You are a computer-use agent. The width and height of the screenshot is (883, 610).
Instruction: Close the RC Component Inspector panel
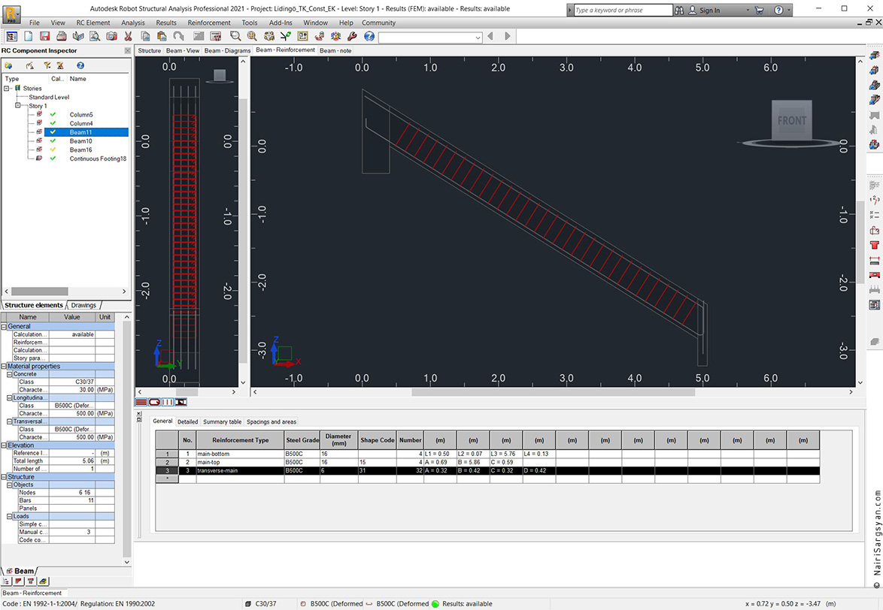(x=127, y=50)
